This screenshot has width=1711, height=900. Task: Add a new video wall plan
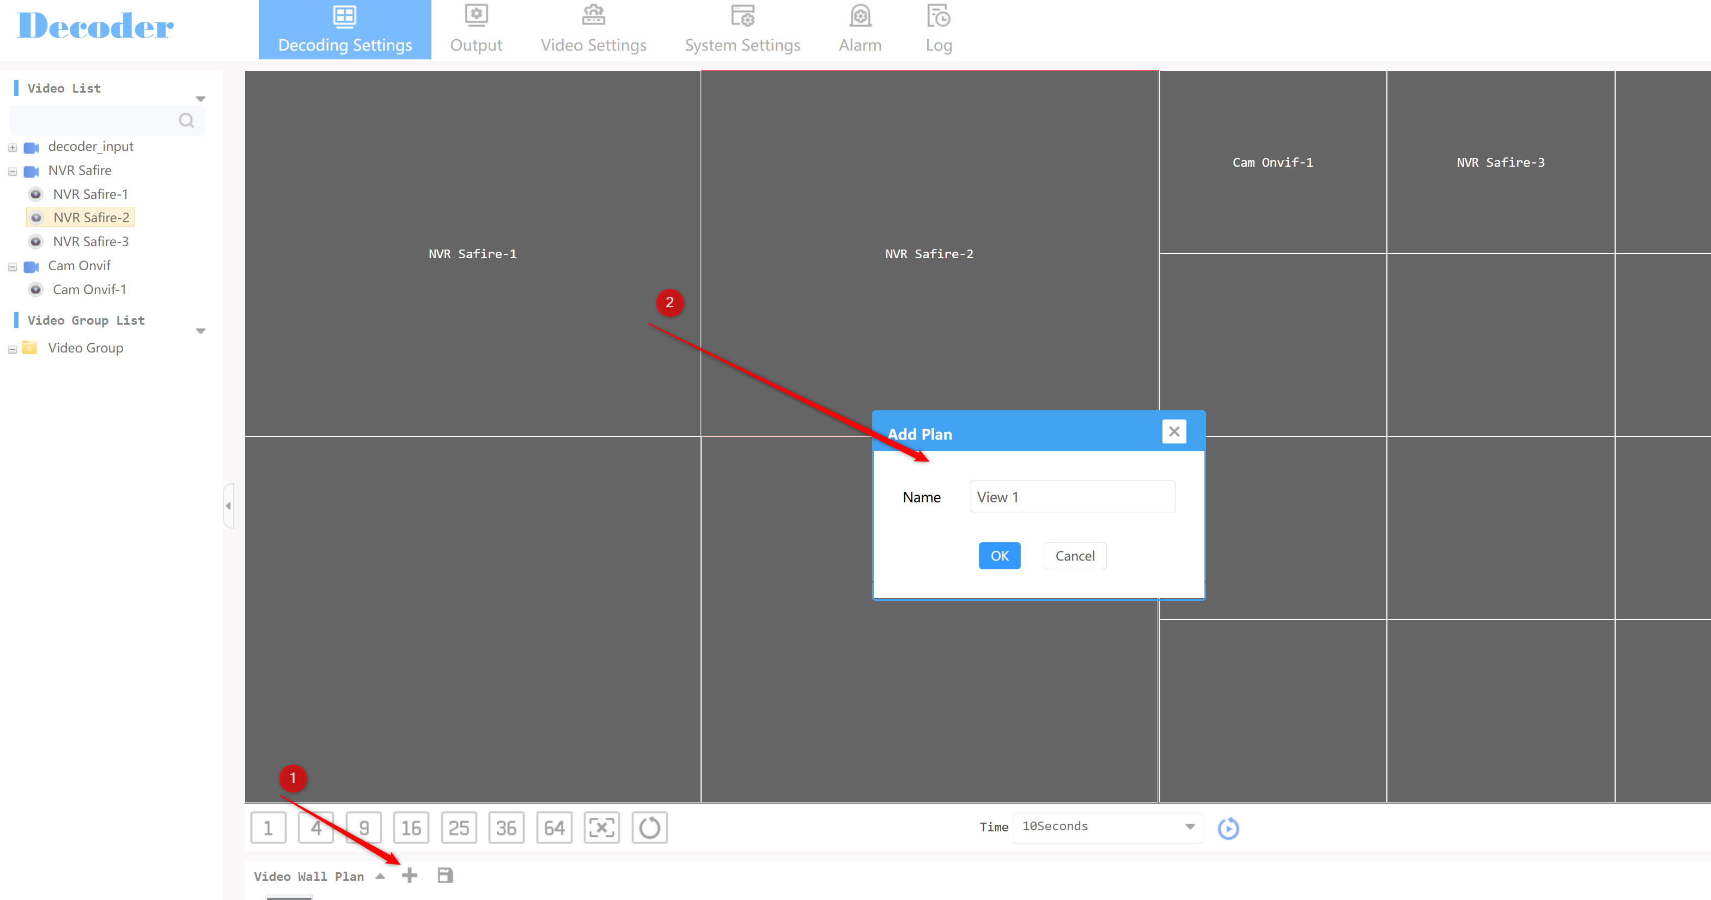point(410,875)
